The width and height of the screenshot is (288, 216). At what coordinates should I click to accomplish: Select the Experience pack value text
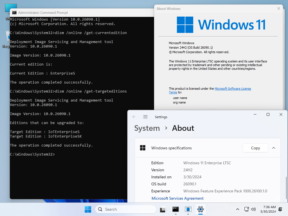tap(225, 191)
